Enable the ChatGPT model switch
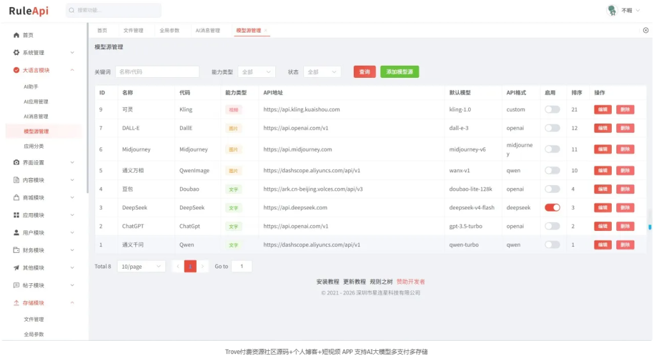 click(x=552, y=226)
